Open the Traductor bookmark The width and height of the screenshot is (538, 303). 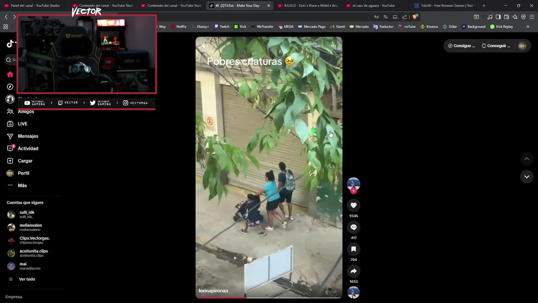383,27
